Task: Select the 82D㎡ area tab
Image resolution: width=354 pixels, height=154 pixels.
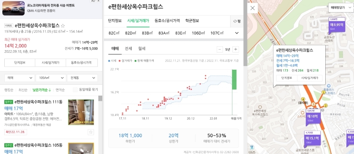Action: (x=131, y=33)
